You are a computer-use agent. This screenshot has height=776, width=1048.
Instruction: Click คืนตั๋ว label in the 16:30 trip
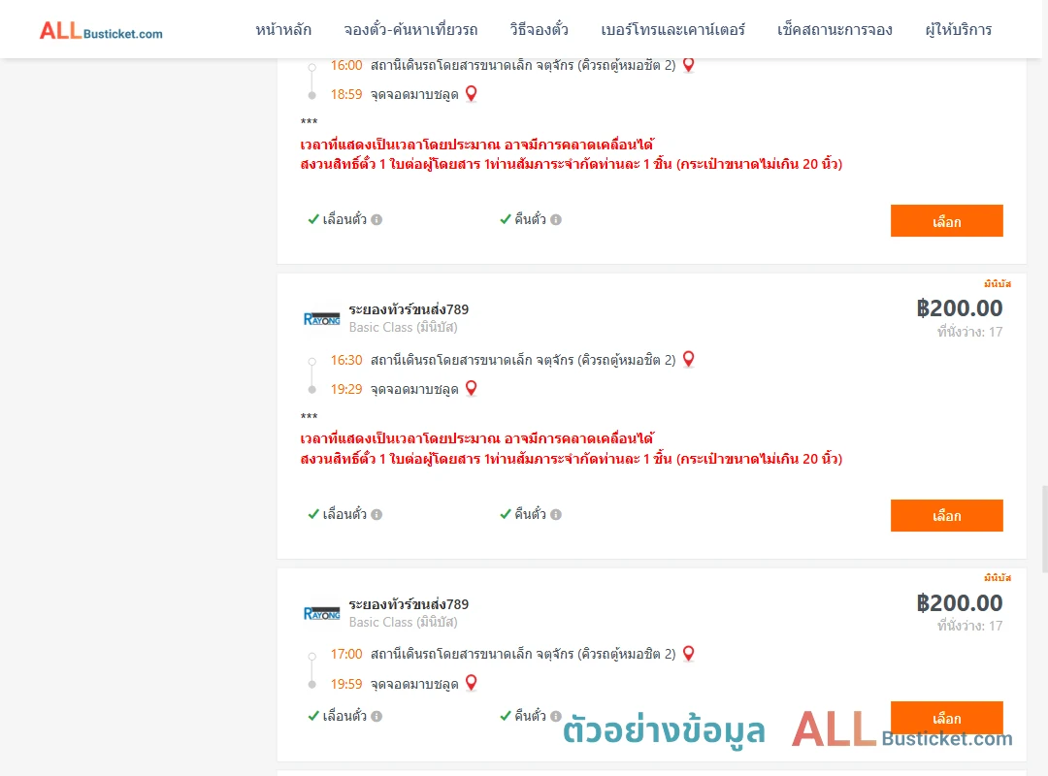pyautogui.click(x=530, y=514)
